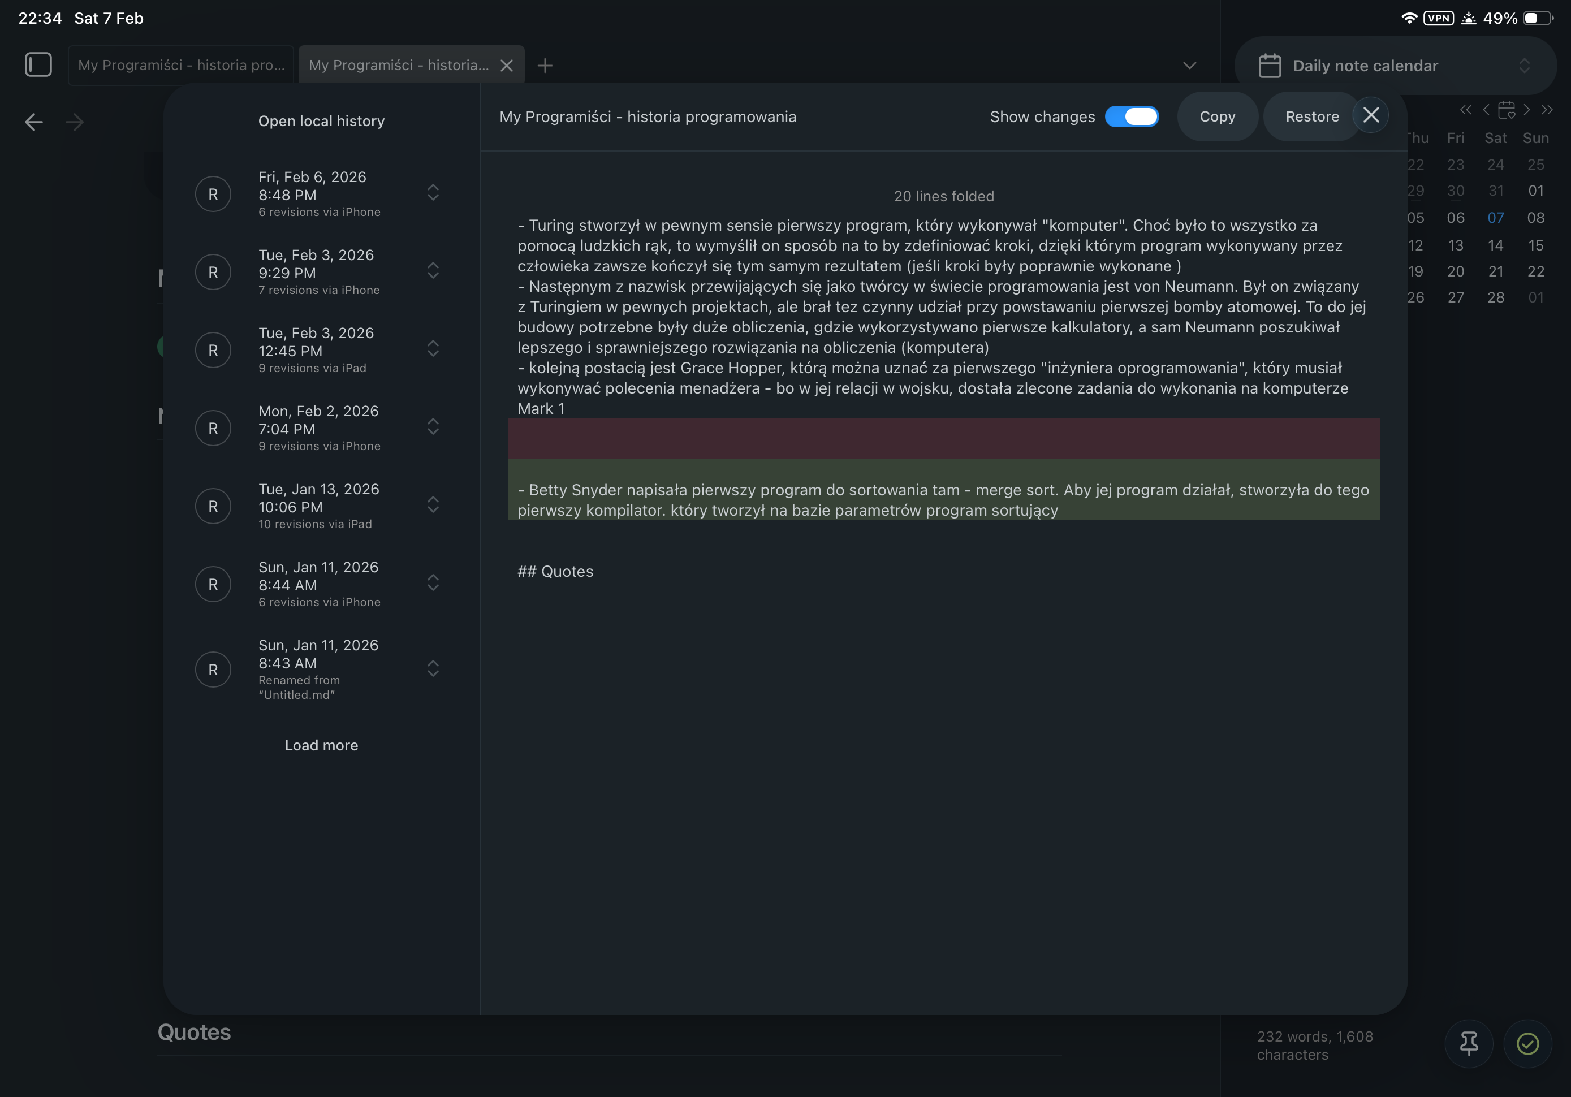
Task: Open new tab with plus icon
Action: pos(545,66)
